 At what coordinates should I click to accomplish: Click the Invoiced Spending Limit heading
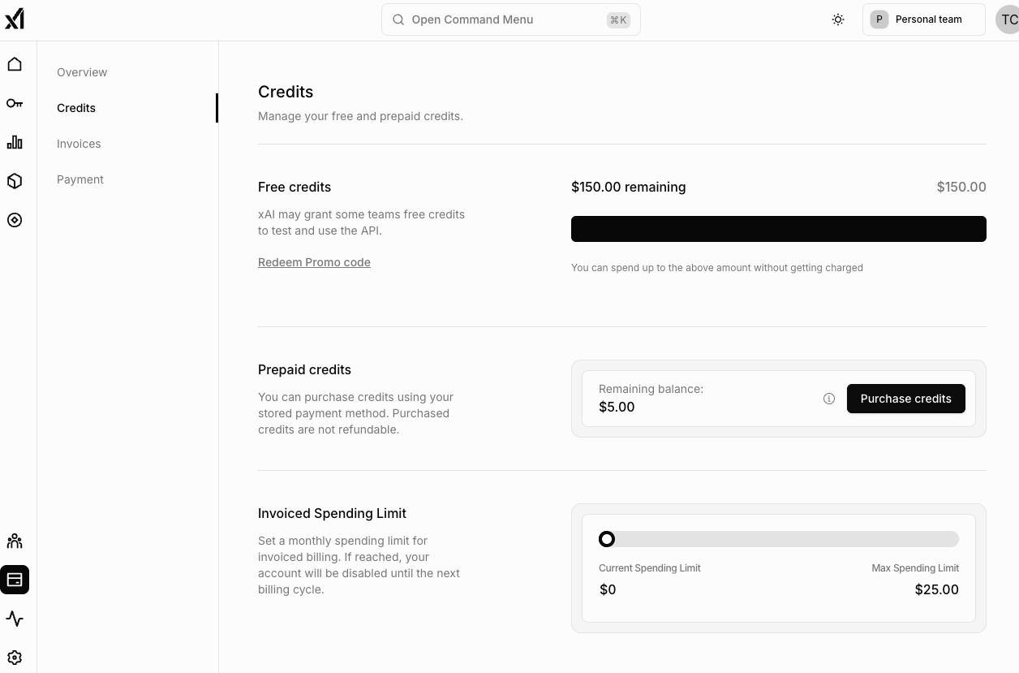(x=332, y=513)
